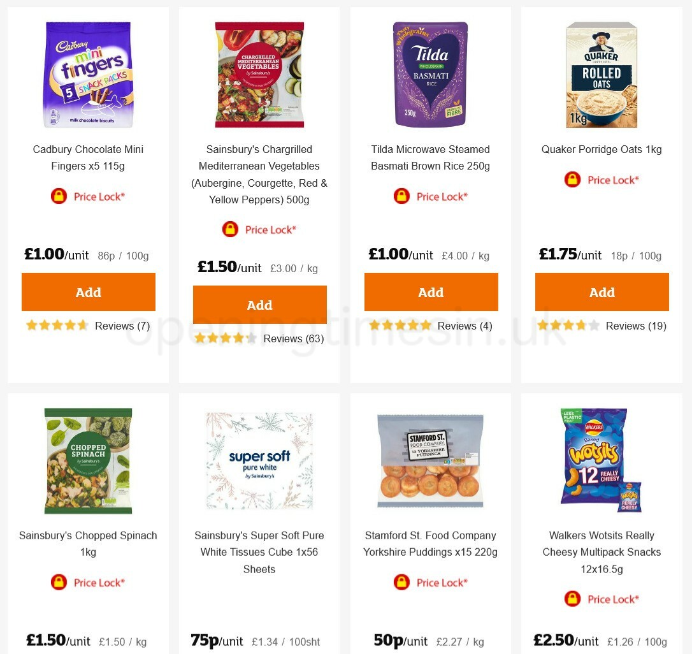
Task: Click the Price Lock padlock on Tilda Basmati Rice
Action: click(401, 196)
